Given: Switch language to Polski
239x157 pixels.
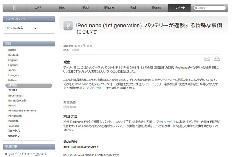Looking at the screenshot, I should [x=12, y=106].
